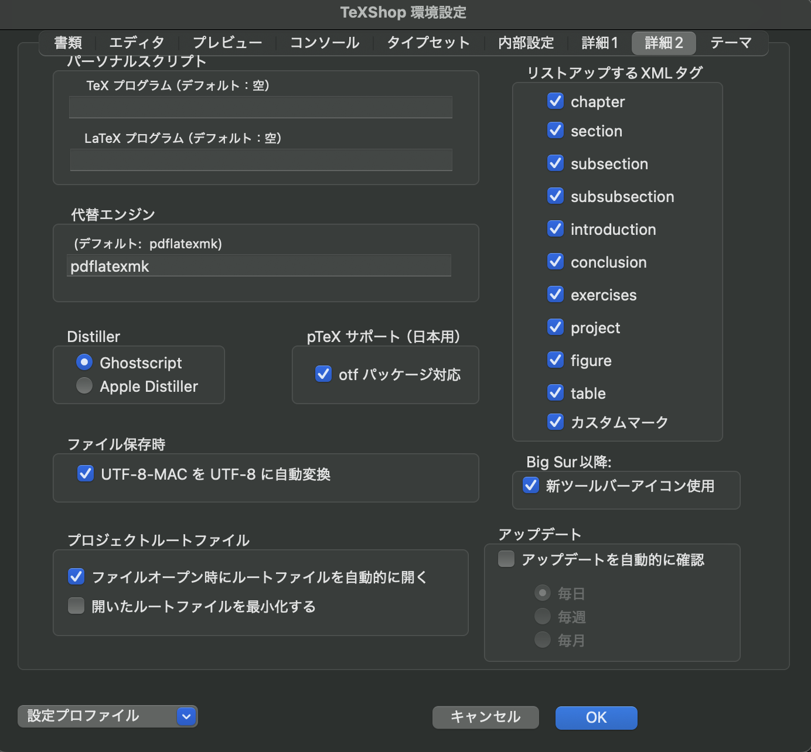Screen dimensions: 811x752
Task: Enable 開いたルートファイルを最小化する checkbox
Action: pos(76,606)
